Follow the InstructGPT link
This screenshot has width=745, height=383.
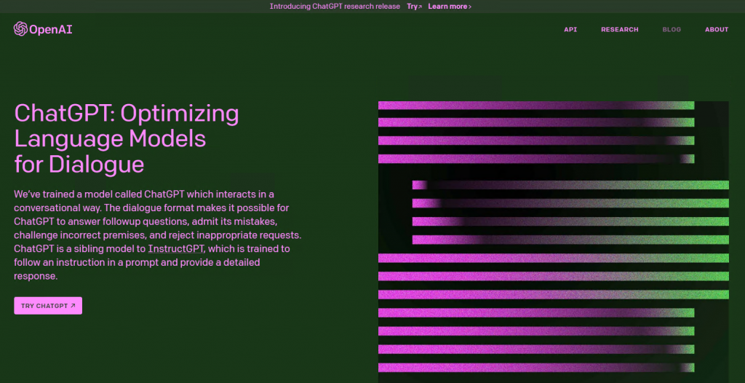pyautogui.click(x=176, y=249)
